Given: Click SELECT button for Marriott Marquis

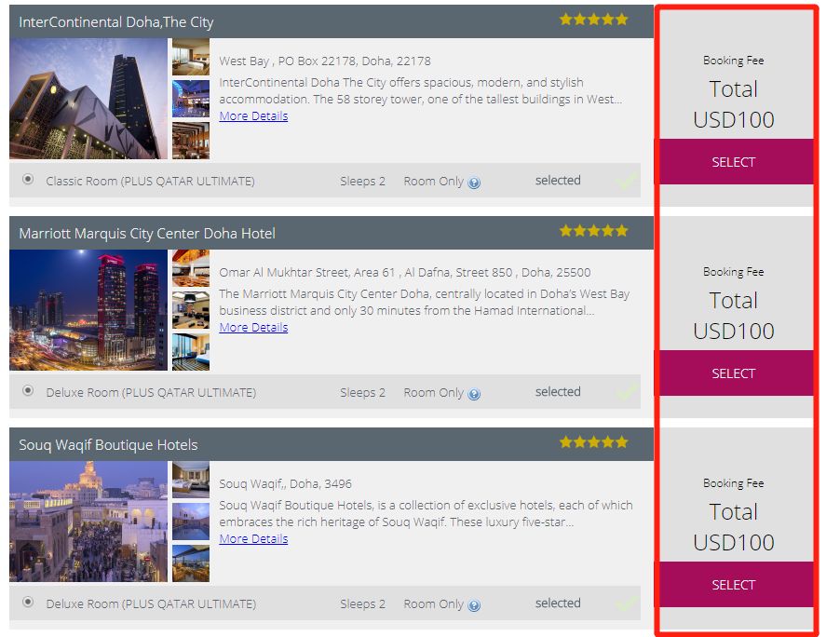Looking at the screenshot, I should pos(733,373).
